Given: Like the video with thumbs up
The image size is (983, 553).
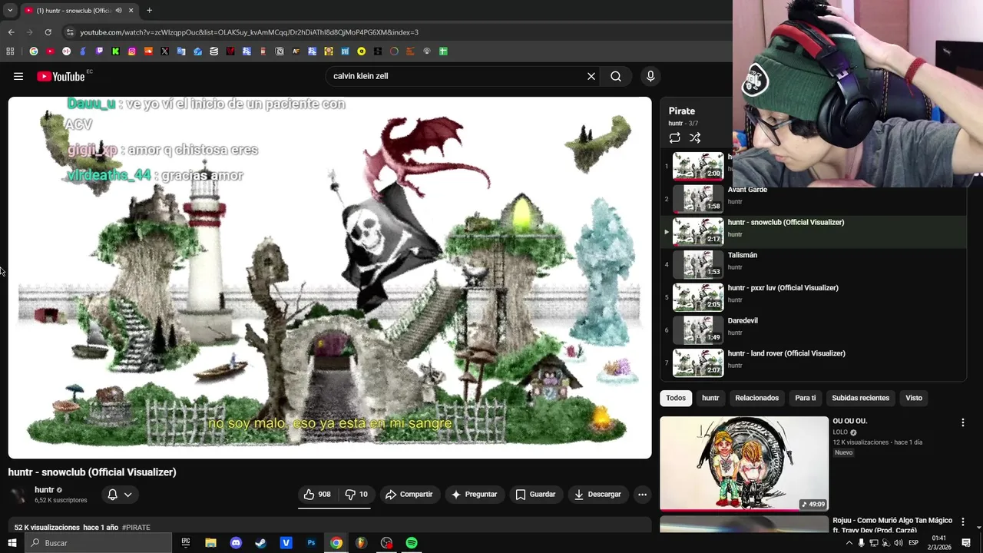Looking at the screenshot, I should click(316, 494).
